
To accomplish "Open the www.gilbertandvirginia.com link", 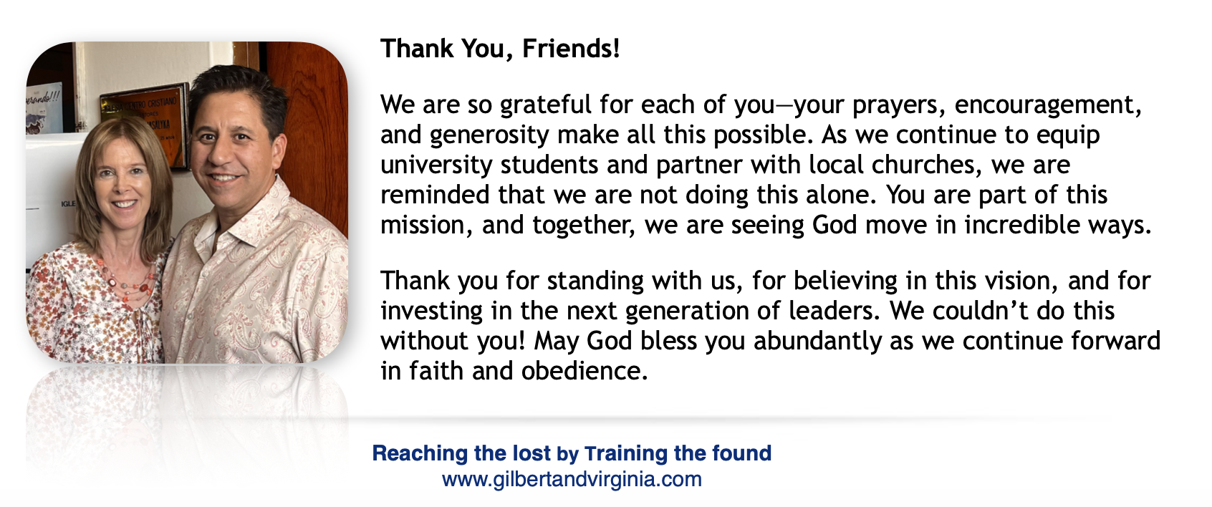I will click(x=572, y=479).
